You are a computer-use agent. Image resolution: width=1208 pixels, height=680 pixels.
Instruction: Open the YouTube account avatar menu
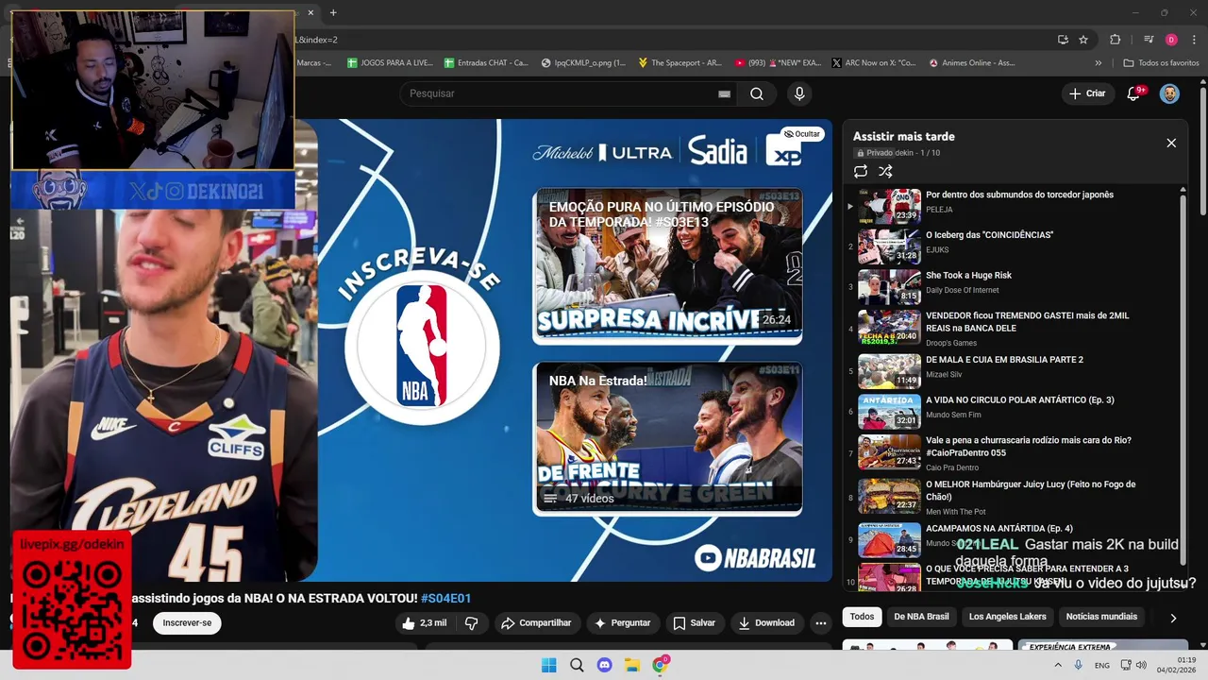(x=1169, y=93)
